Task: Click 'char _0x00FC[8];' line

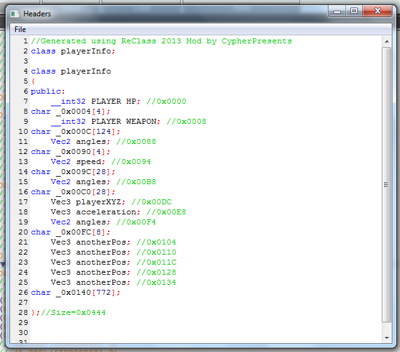Action: click(70, 232)
